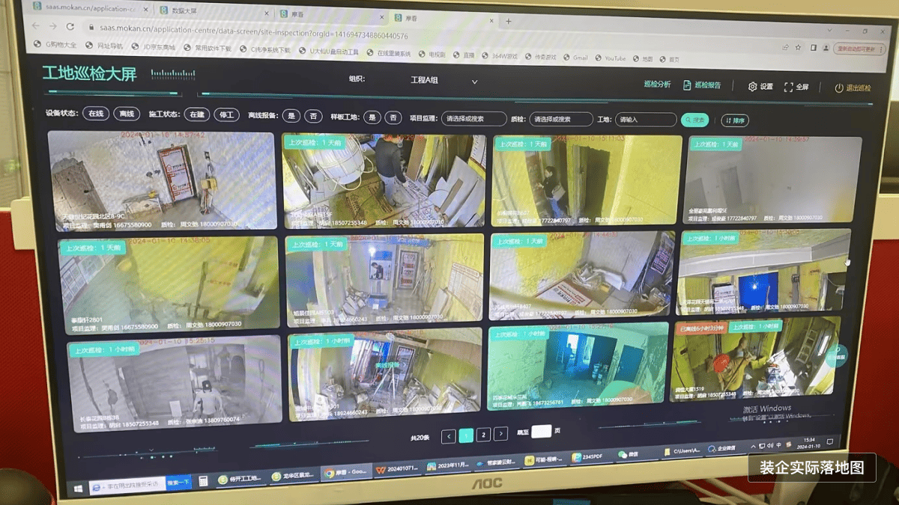Image resolution: width=899 pixels, height=505 pixels.
Task: Open the 地图 bookmark
Action: [x=643, y=59]
